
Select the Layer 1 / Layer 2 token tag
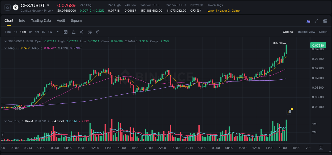[218, 11]
